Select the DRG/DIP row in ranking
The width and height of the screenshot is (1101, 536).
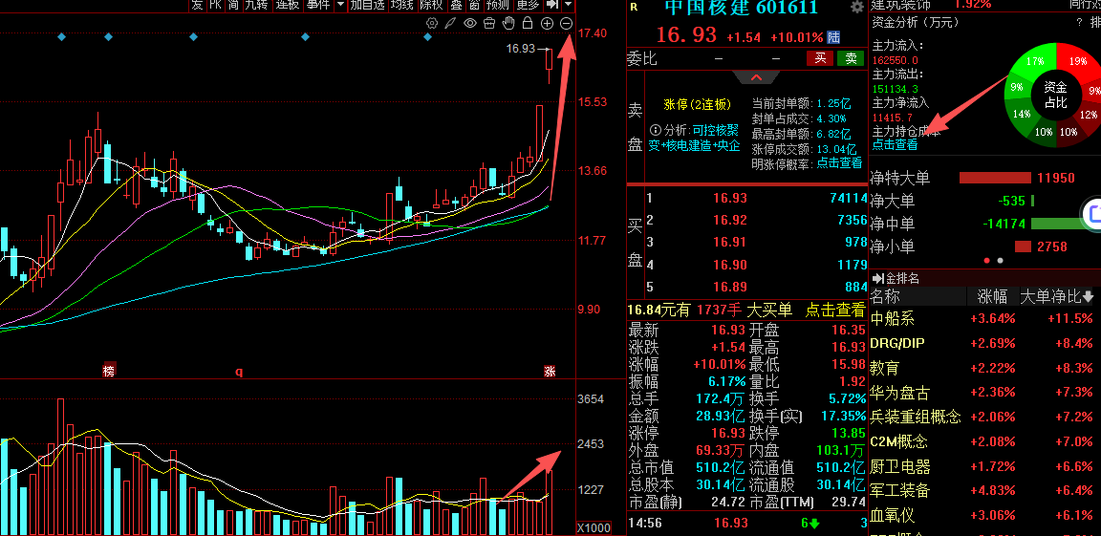(x=984, y=343)
